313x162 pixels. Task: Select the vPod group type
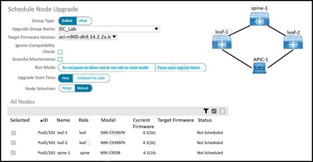point(83,21)
